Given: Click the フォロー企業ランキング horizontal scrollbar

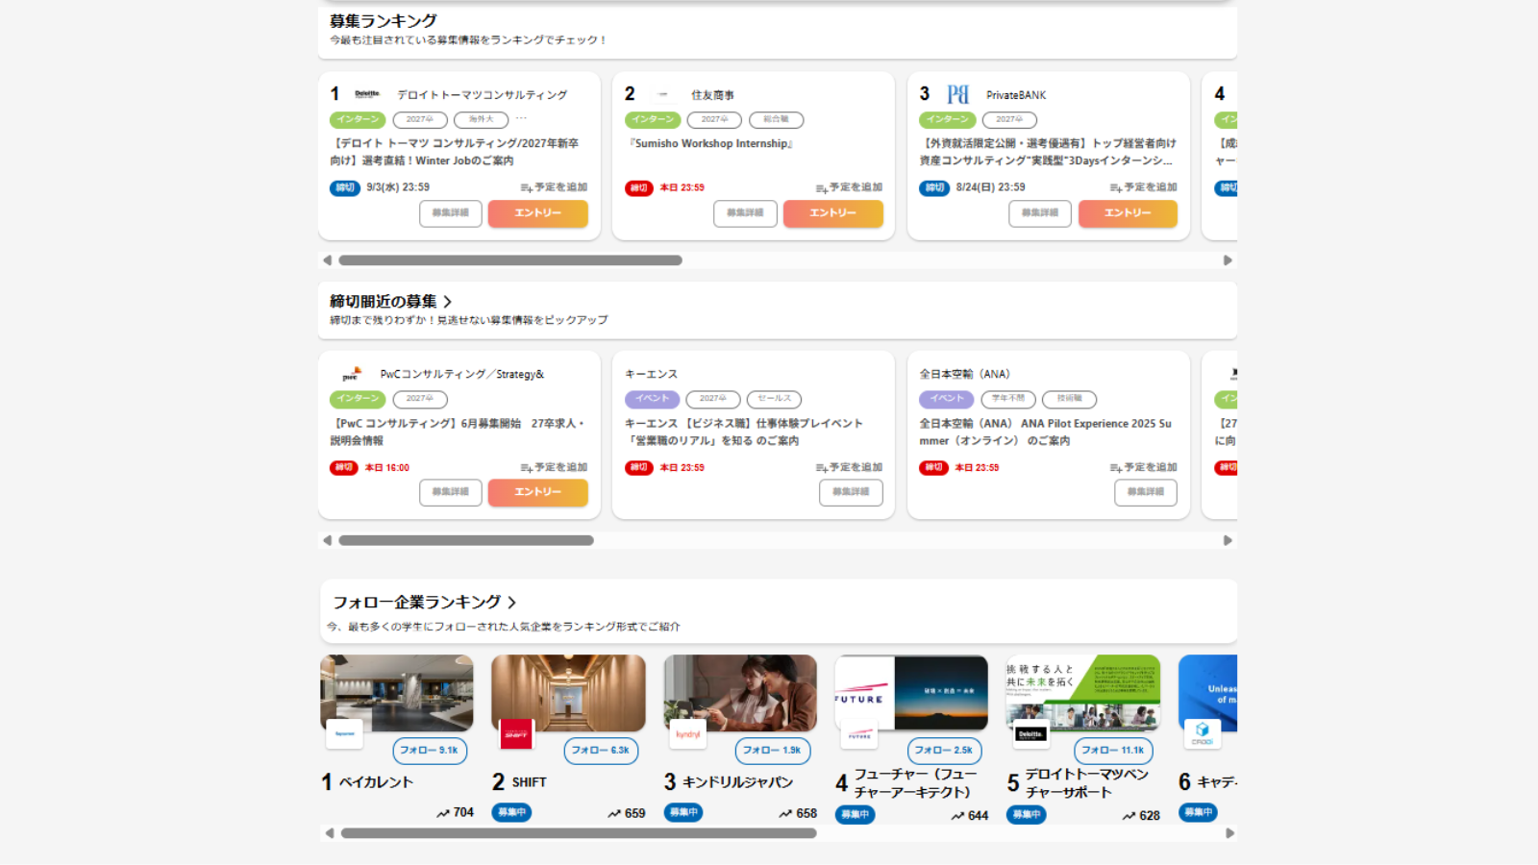Looking at the screenshot, I should [x=579, y=833].
